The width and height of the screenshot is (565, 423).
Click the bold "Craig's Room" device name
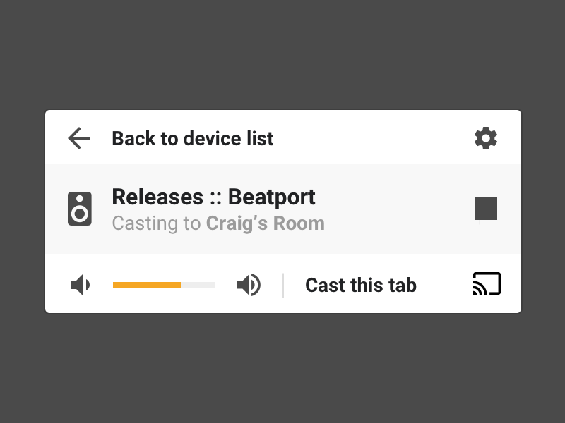point(265,223)
